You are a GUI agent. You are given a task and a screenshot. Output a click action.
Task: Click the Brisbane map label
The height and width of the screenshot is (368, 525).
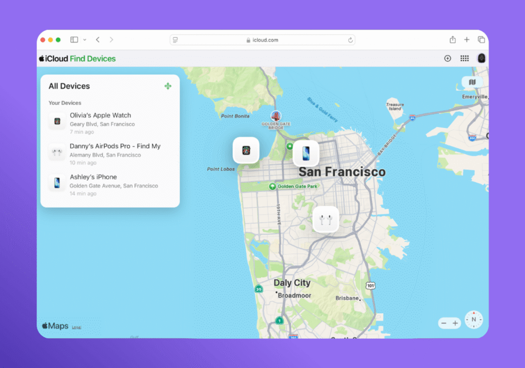[x=347, y=298]
